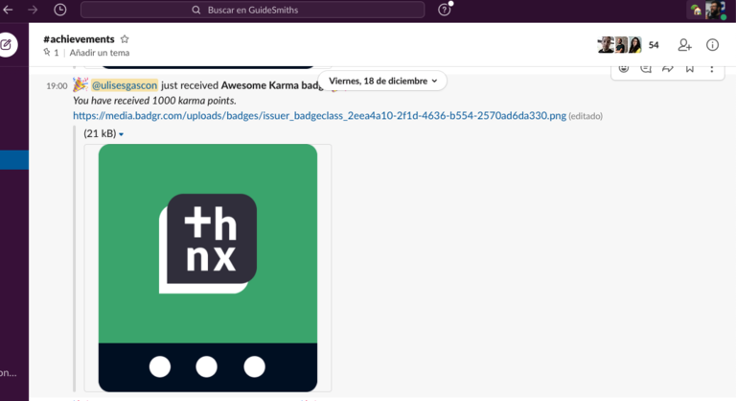Star the #achievements channel
This screenshot has width=736, height=401.
[125, 39]
